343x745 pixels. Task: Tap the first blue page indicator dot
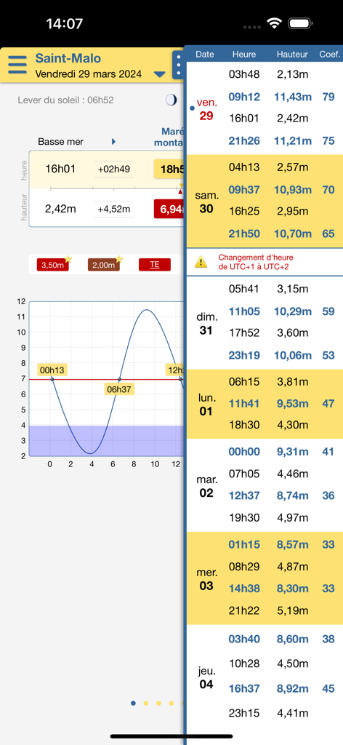tap(133, 704)
